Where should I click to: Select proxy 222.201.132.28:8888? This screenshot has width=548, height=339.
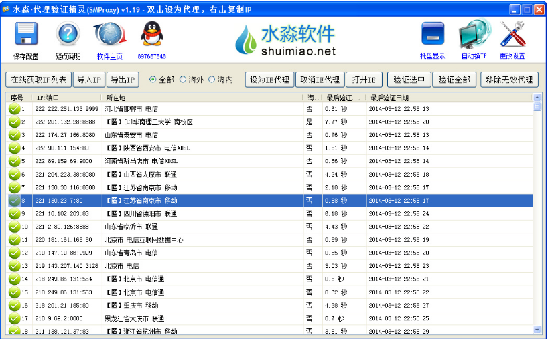tap(65, 122)
